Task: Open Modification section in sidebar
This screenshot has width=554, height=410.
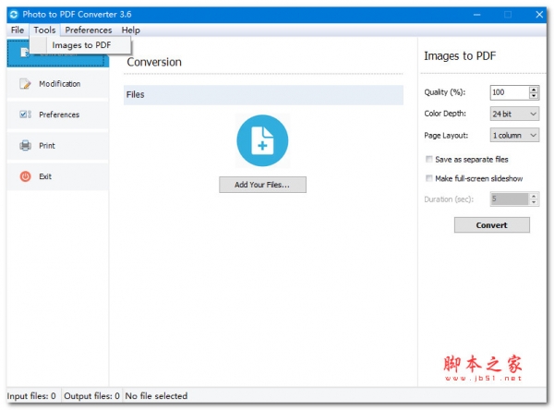Action: (60, 84)
